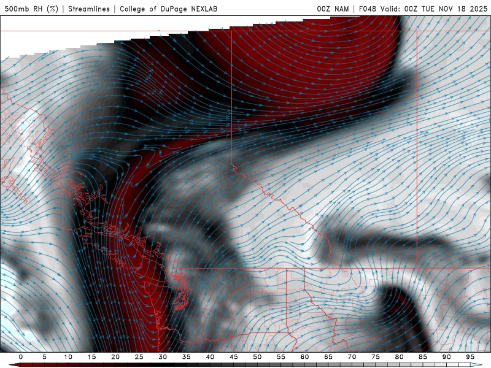This screenshot has width=491, height=368.
Task: Click the colorbar label "85"
Action: coord(423,357)
